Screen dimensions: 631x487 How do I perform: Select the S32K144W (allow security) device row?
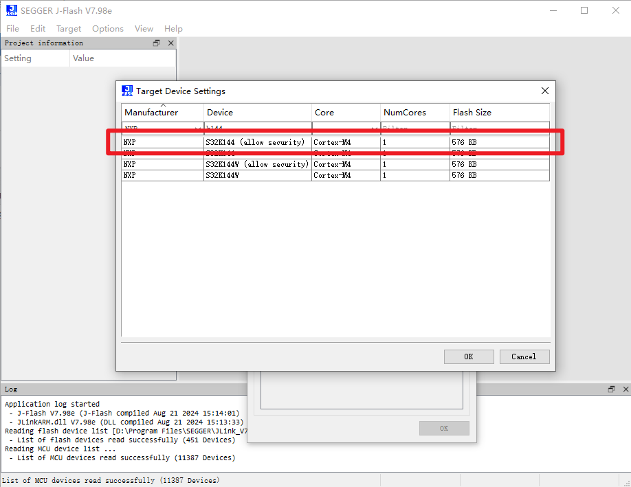[335, 164]
